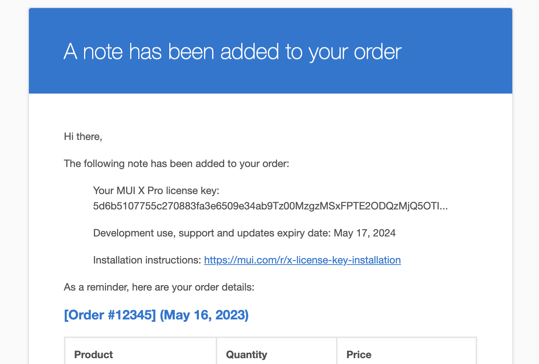The image size is (539, 364).
Task: Select the Product column header
Action: point(94,354)
